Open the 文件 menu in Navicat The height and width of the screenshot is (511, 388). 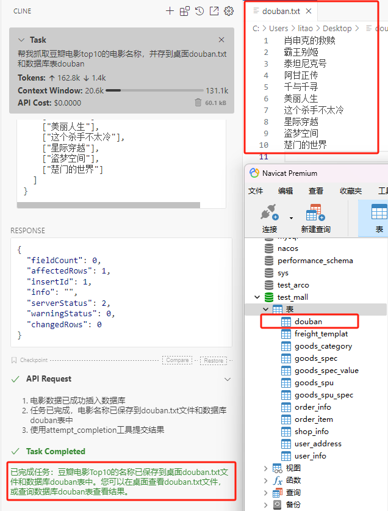click(x=256, y=190)
